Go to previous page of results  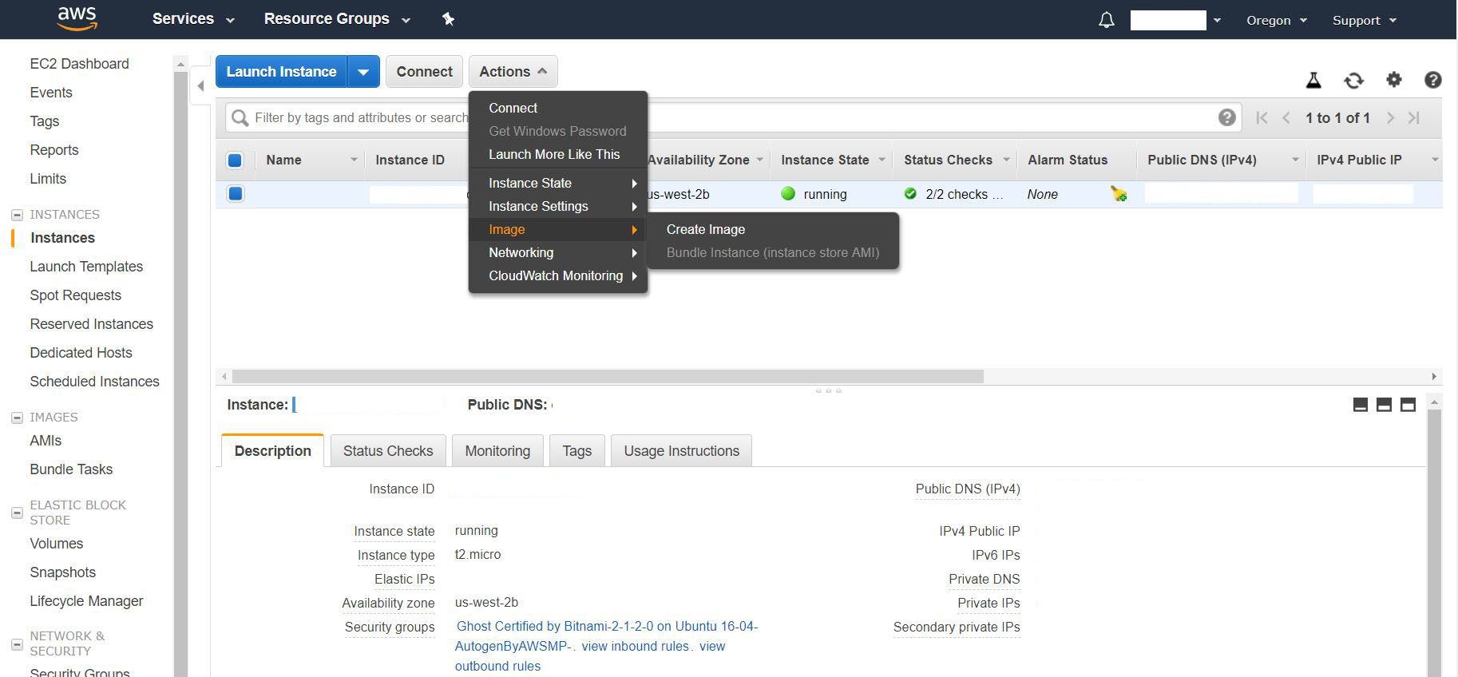click(1286, 117)
